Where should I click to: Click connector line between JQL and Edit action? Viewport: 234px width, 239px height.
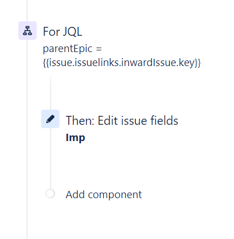50,91
